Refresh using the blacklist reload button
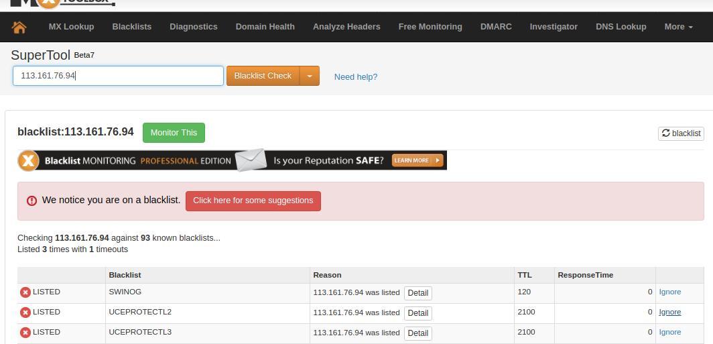 pyautogui.click(x=681, y=133)
